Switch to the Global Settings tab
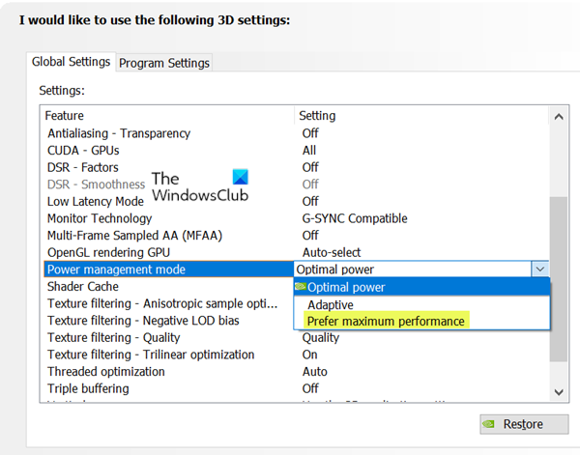Screen dimensions: 580x455 tap(72, 62)
